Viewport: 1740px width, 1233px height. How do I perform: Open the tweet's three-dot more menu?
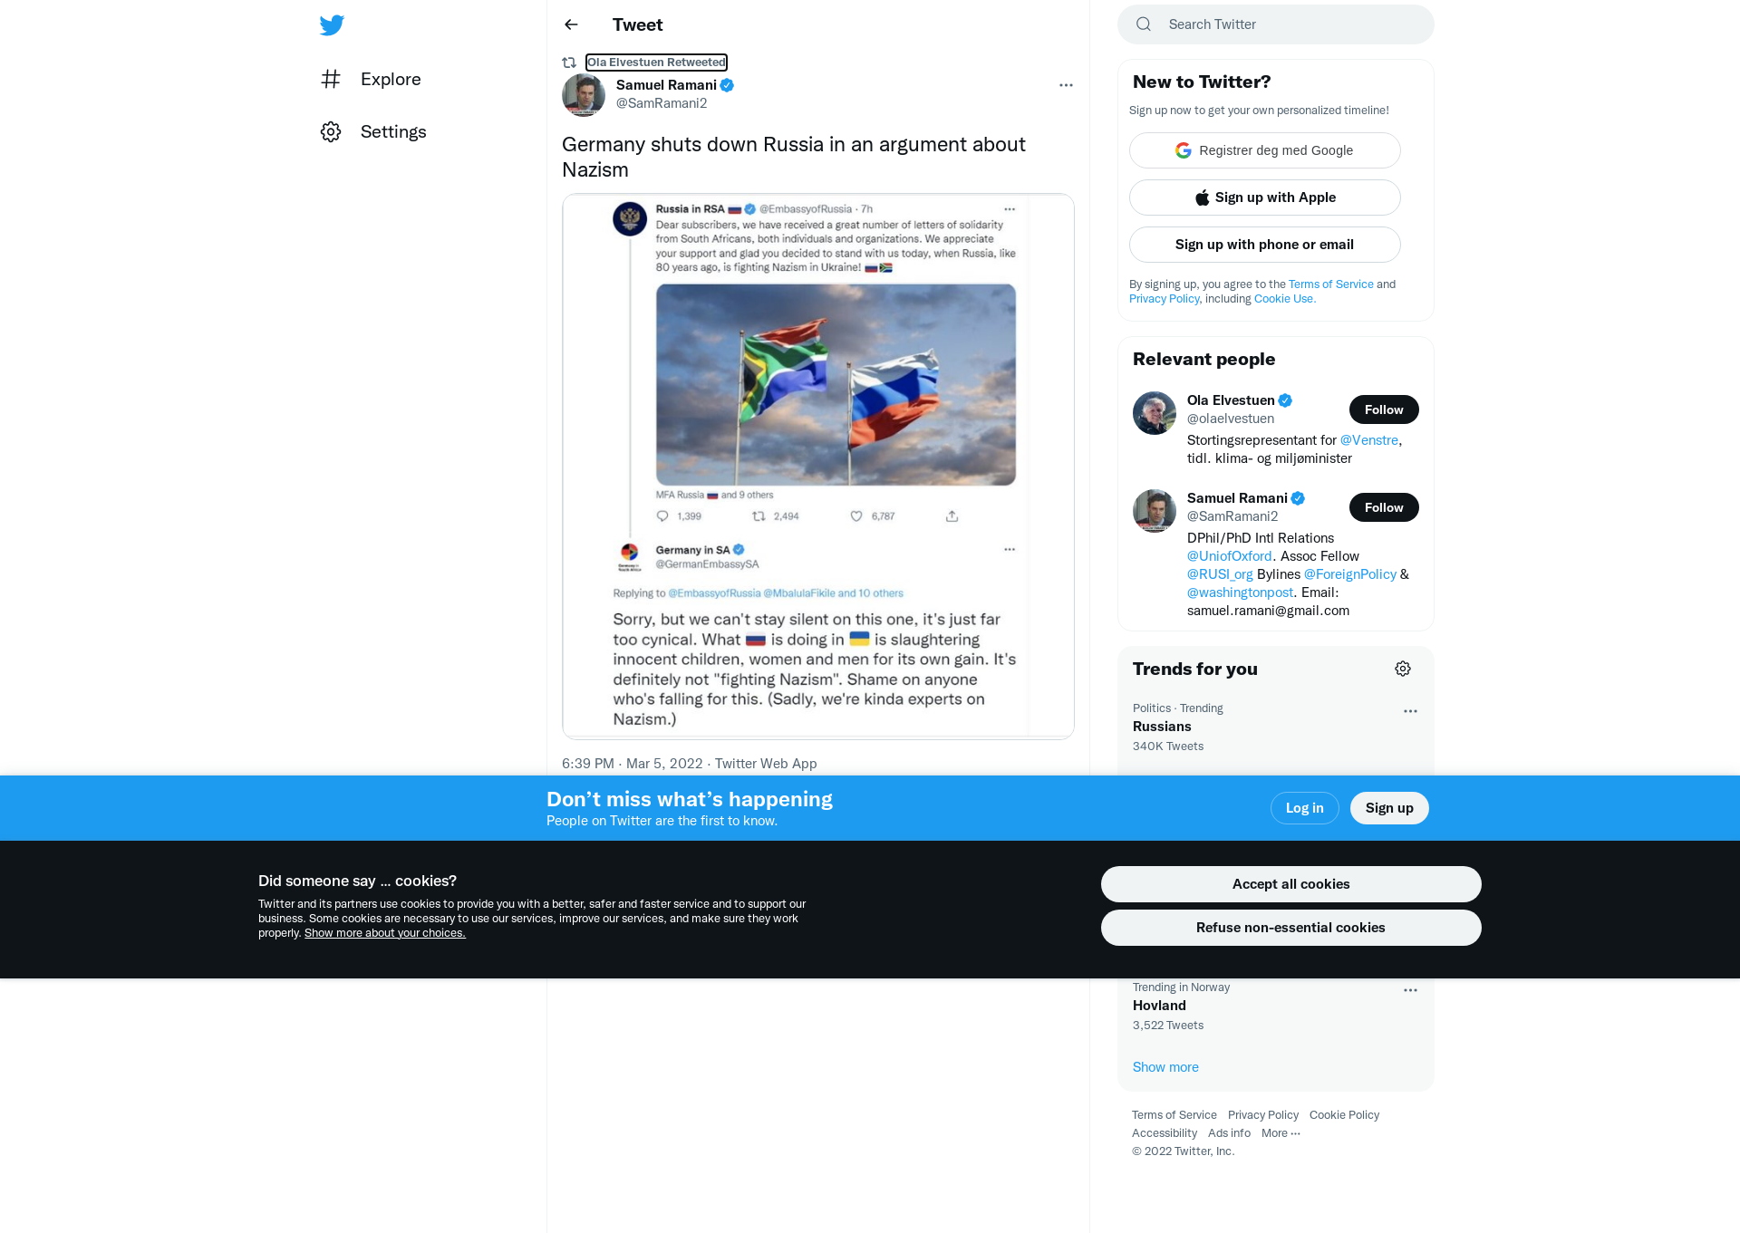pos(1066,85)
